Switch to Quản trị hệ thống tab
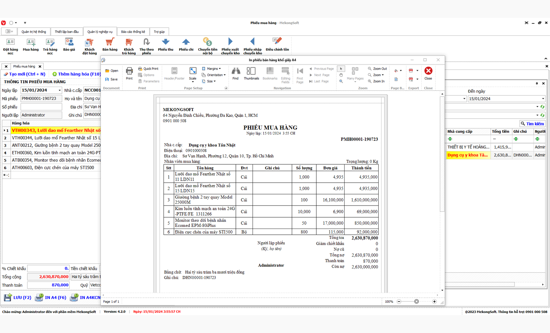The width and height of the screenshot is (550, 333). coord(34,32)
